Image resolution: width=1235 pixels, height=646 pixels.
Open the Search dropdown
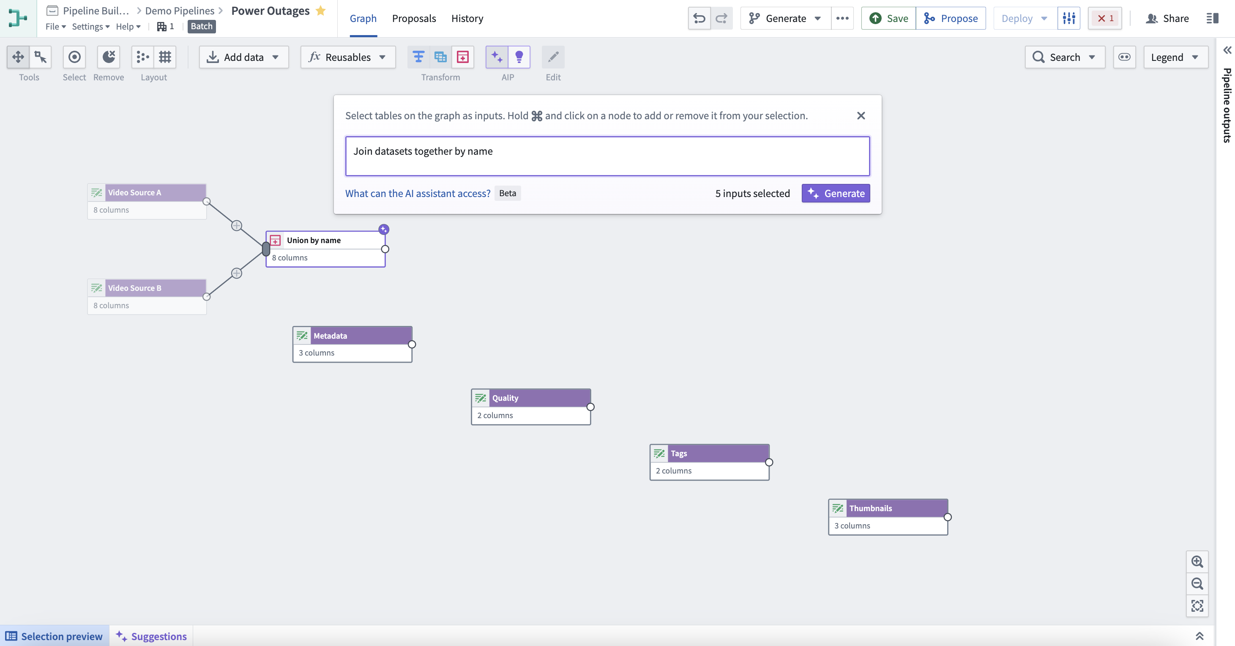click(x=1065, y=57)
